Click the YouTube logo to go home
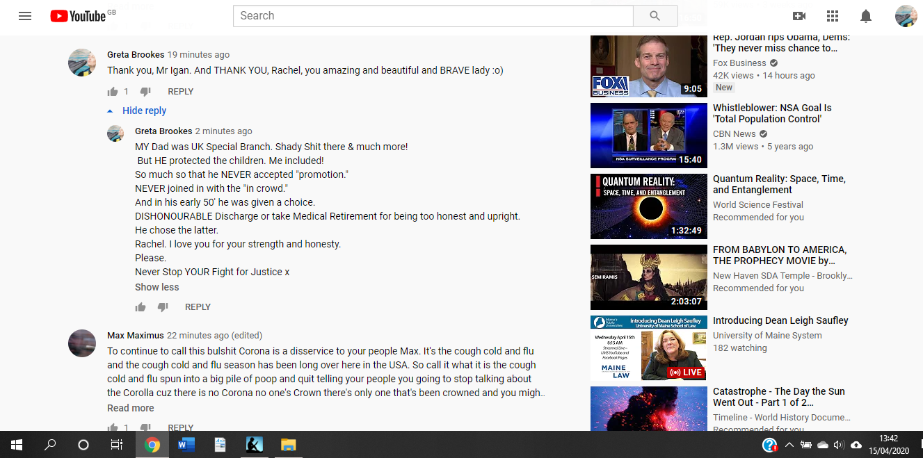The width and height of the screenshot is (923, 458). [x=78, y=16]
